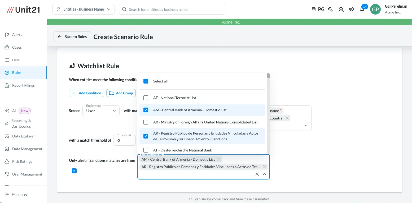This screenshot has height=203, width=412.
Task: Open Data Explorer from the sidebar
Action: click(x=23, y=136)
